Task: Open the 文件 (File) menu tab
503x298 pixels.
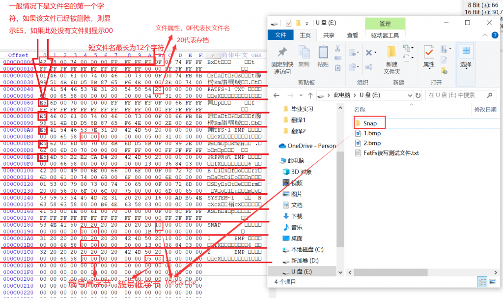Action: pos(280,35)
